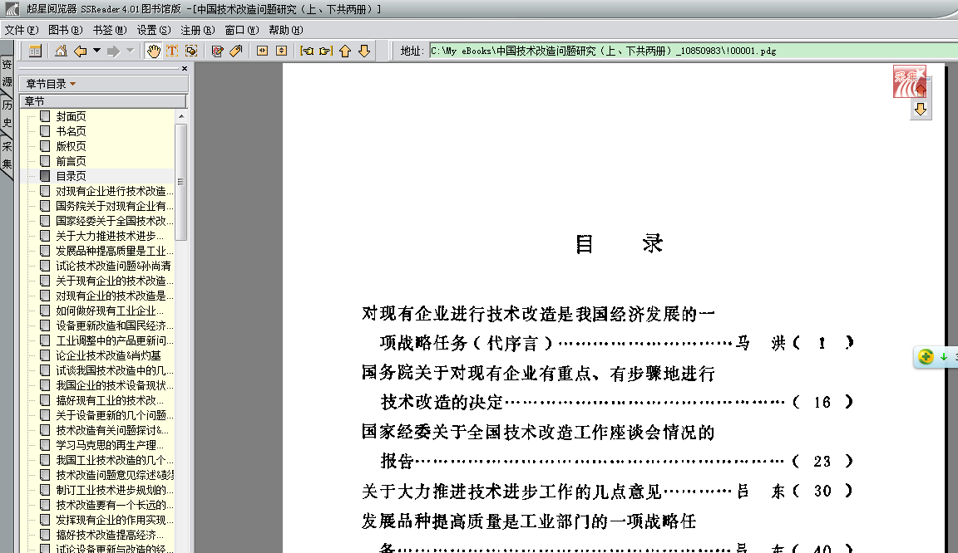
Task: Open chapter 我国企业的技术设备现状...
Action: tap(114, 385)
